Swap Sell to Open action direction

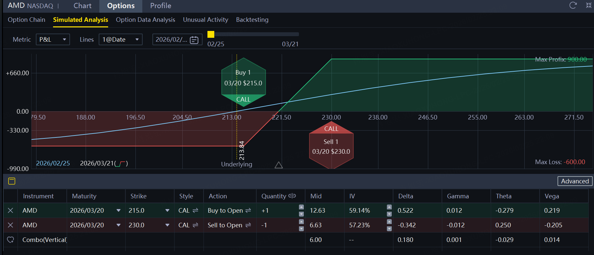pyautogui.click(x=248, y=225)
